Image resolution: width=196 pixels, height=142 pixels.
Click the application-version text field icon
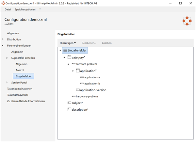coord(78,90)
